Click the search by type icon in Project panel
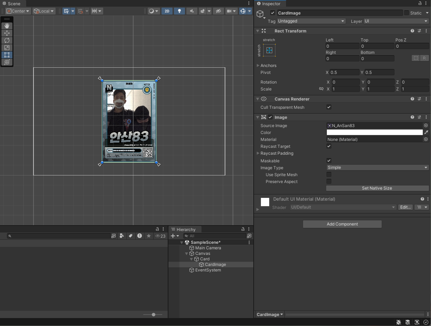Viewport: 431px width, 326px height. (121, 236)
